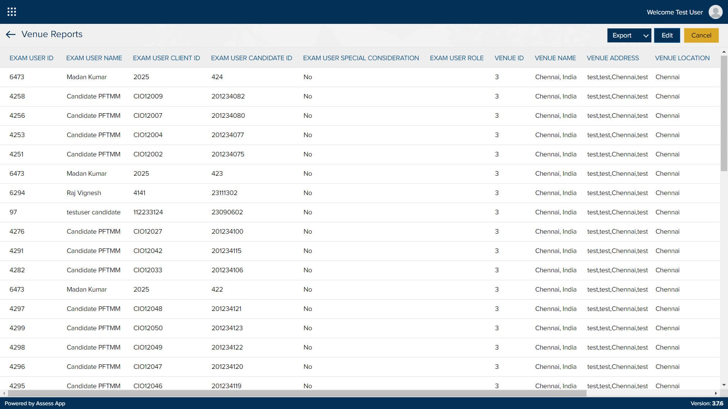Click the vertical scrollbar up arrow
The image size is (728, 409).
tap(724, 52)
